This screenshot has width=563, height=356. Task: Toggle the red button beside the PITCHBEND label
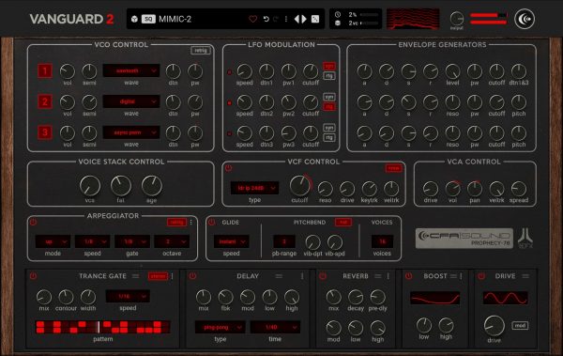point(343,223)
